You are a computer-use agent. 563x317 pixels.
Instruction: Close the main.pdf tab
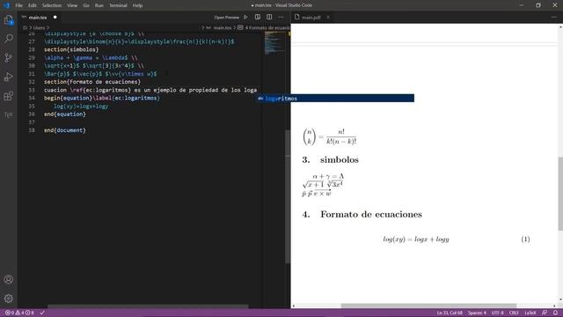328,18
